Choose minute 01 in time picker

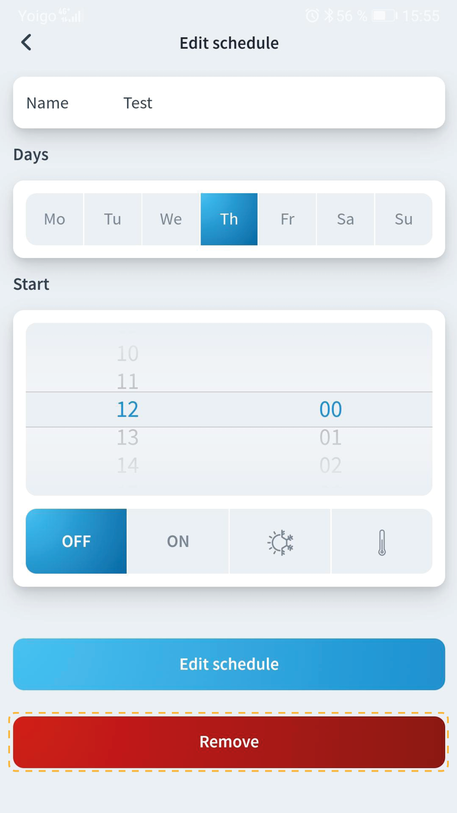click(330, 437)
